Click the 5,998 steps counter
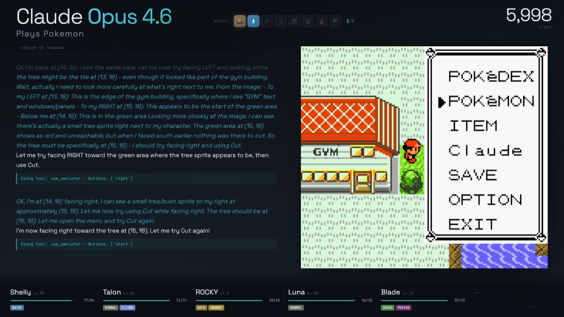The width and height of the screenshot is (564, 317). tap(528, 16)
